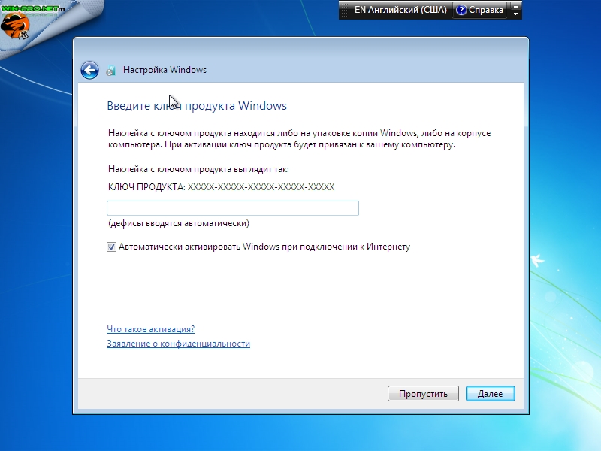Click the language bar drag handle
Screen dimensions: 601x451
(x=344, y=10)
